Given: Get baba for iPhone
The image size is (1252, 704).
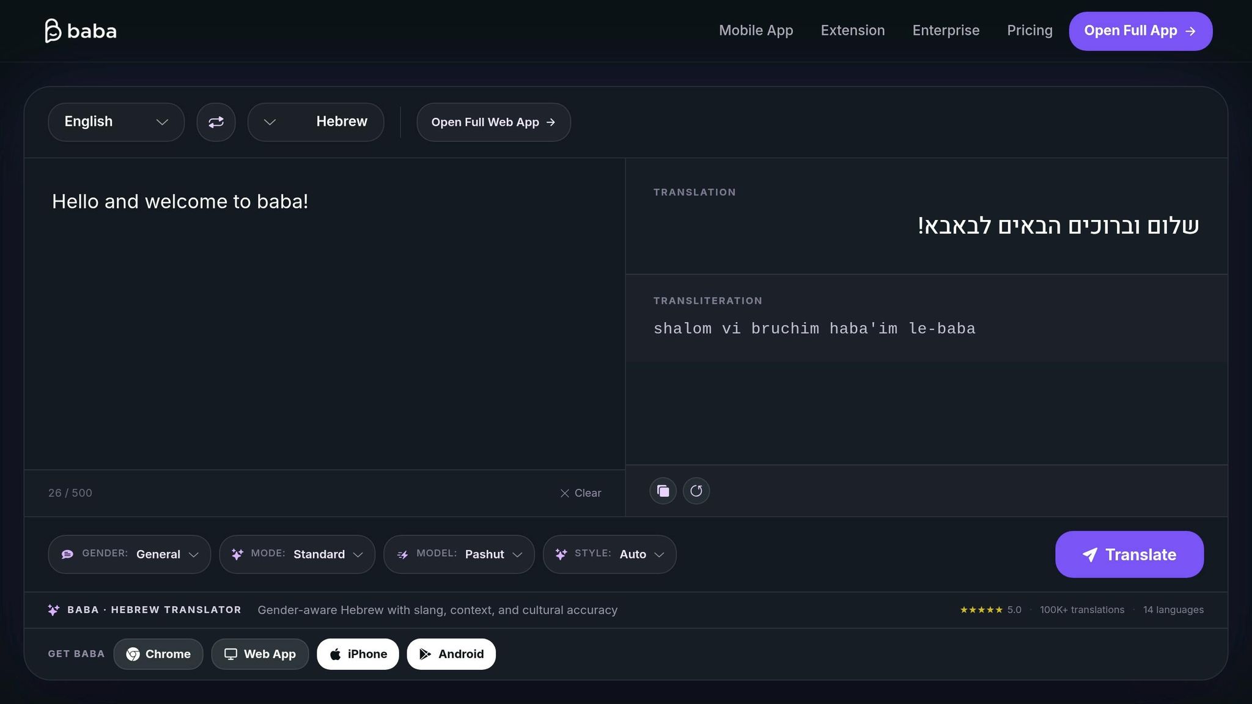Looking at the screenshot, I should click(x=358, y=654).
